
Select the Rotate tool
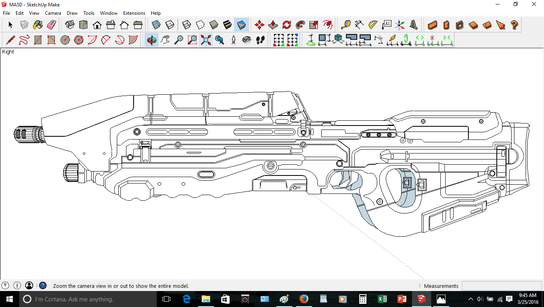point(287,25)
